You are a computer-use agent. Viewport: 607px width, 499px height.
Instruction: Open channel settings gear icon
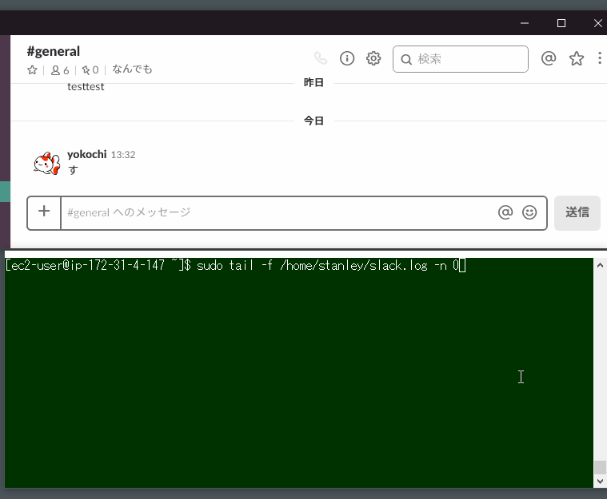373,58
